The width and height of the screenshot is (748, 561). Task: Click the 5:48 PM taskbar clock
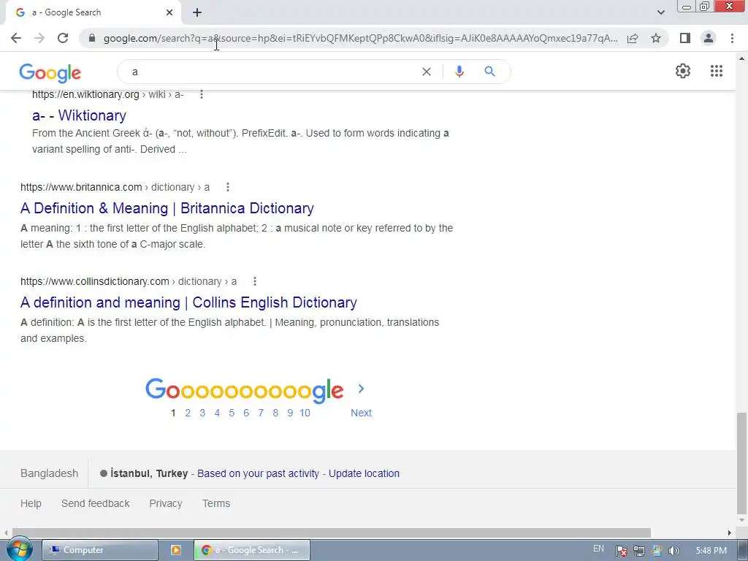[x=711, y=551]
